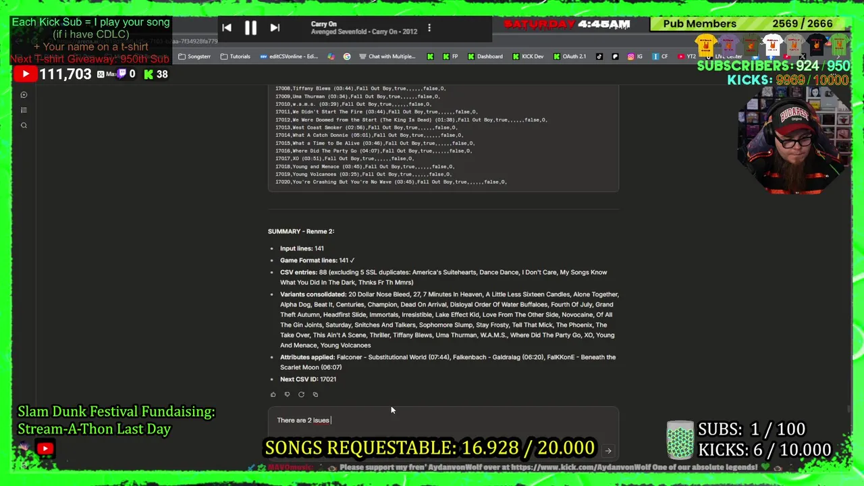This screenshot has width=864, height=486.
Task: Open search icon in left sidebar
Action: pos(24,126)
